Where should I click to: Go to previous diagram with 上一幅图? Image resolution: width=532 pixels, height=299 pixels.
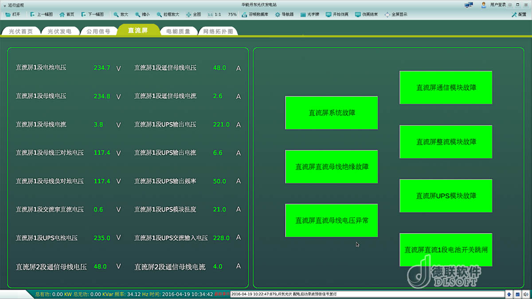point(33,15)
